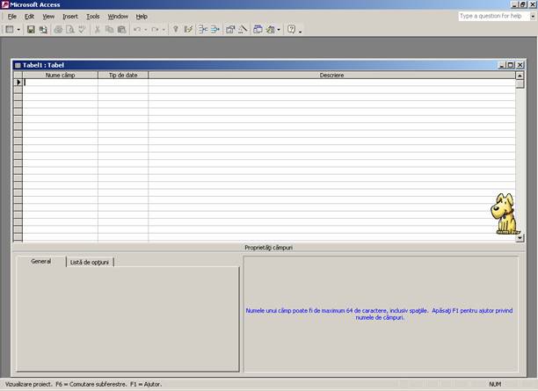538x391 pixels.
Task: Click the Save icon in the toolbar
Action: tap(30, 30)
